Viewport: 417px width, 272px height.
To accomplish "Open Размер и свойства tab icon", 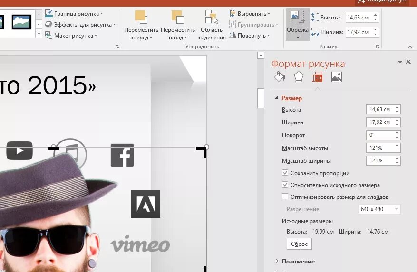I will pyautogui.click(x=318, y=77).
